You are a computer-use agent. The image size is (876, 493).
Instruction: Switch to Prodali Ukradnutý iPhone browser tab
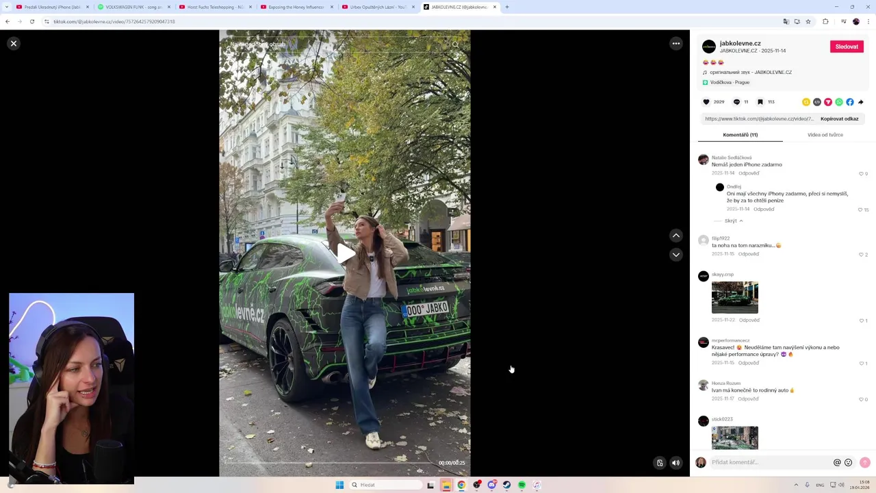click(52, 7)
